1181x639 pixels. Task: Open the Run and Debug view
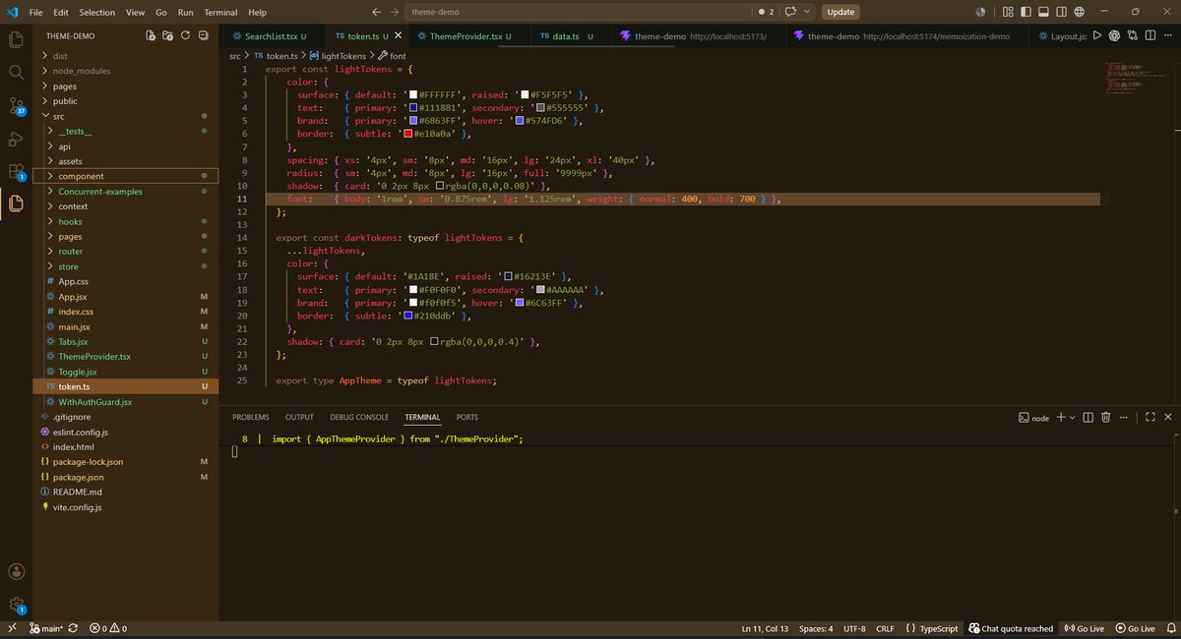[16, 139]
